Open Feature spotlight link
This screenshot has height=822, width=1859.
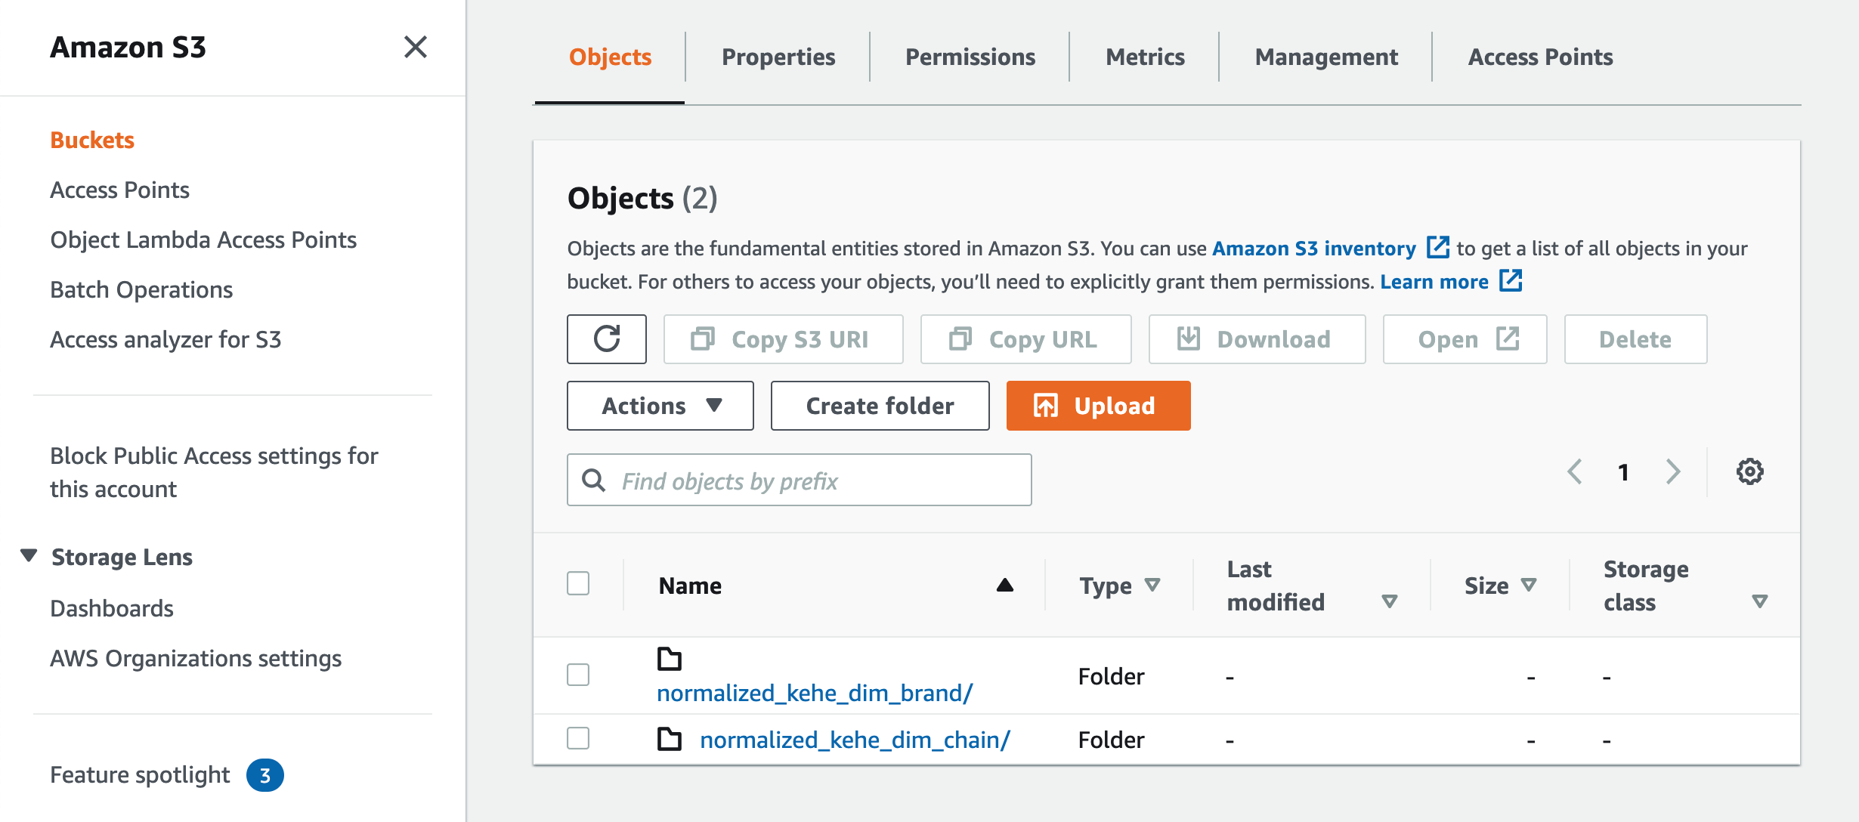[x=140, y=775]
